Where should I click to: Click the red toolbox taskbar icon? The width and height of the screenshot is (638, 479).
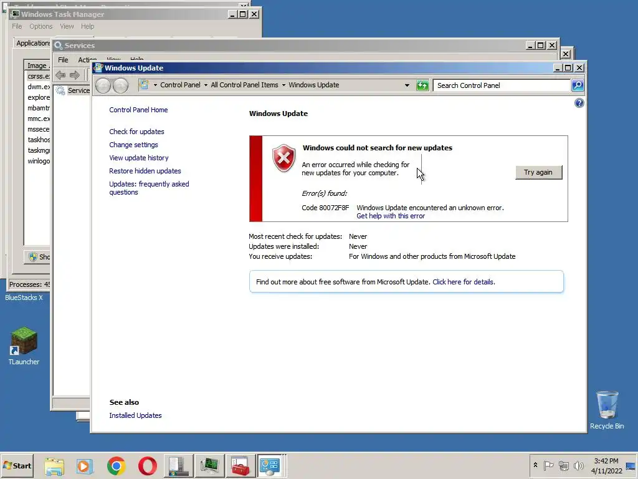click(240, 466)
